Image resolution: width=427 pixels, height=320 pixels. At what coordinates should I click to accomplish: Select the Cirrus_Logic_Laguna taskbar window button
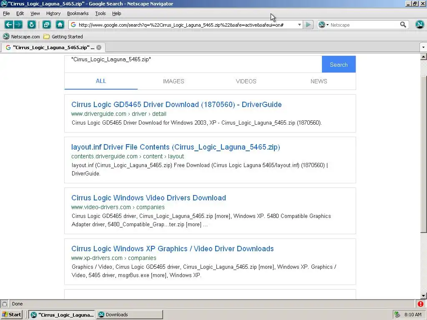(x=62, y=315)
